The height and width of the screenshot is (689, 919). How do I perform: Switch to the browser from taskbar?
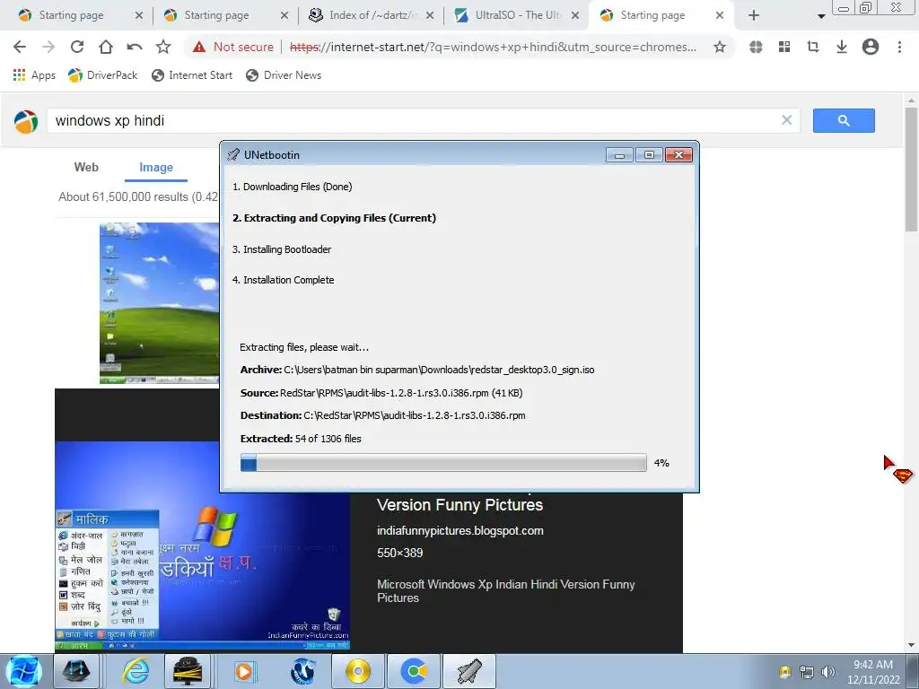pos(415,671)
